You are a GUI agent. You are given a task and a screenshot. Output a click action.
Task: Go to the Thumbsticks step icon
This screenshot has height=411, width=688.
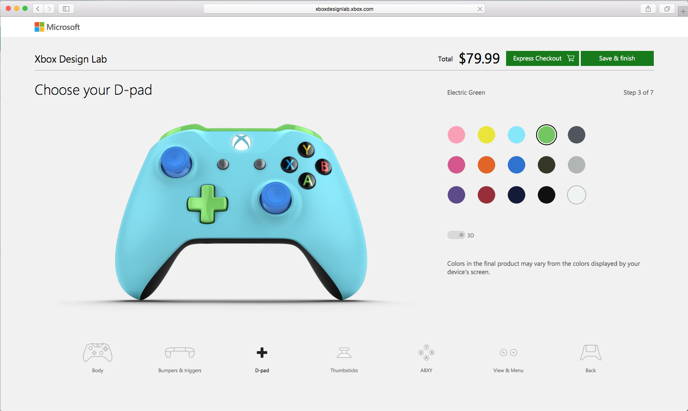tap(344, 353)
